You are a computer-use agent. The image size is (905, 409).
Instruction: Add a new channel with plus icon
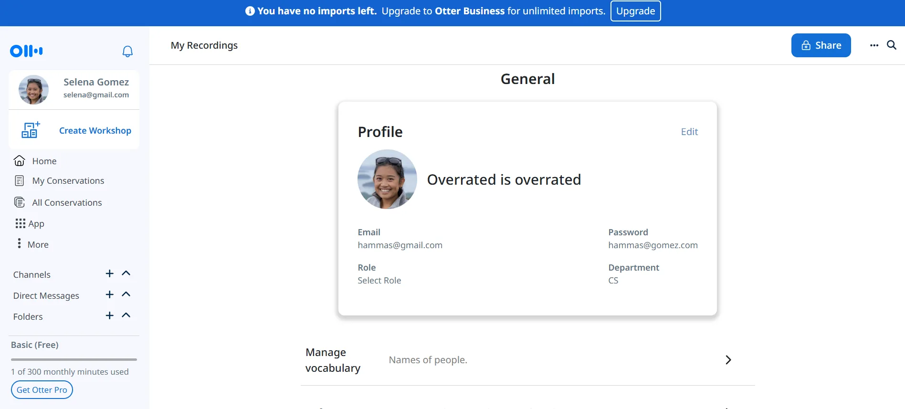coord(109,273)
